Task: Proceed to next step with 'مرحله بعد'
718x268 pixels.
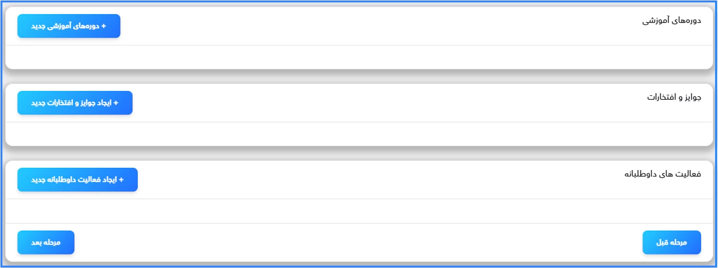Action: point(46,243)
